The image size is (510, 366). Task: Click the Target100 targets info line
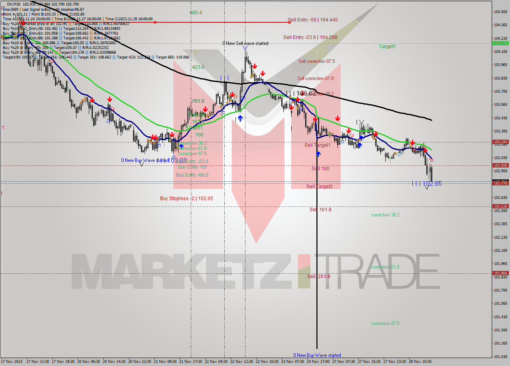96,57
